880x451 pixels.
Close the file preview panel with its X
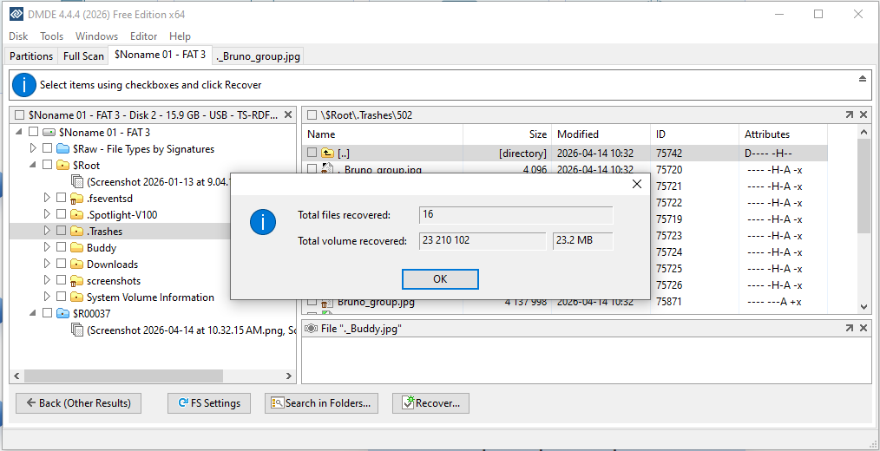(864, 328)
